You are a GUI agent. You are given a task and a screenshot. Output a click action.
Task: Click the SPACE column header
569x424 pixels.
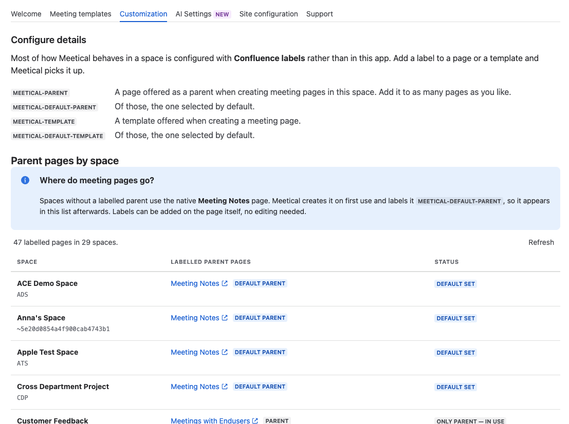(x=27, y=262)
